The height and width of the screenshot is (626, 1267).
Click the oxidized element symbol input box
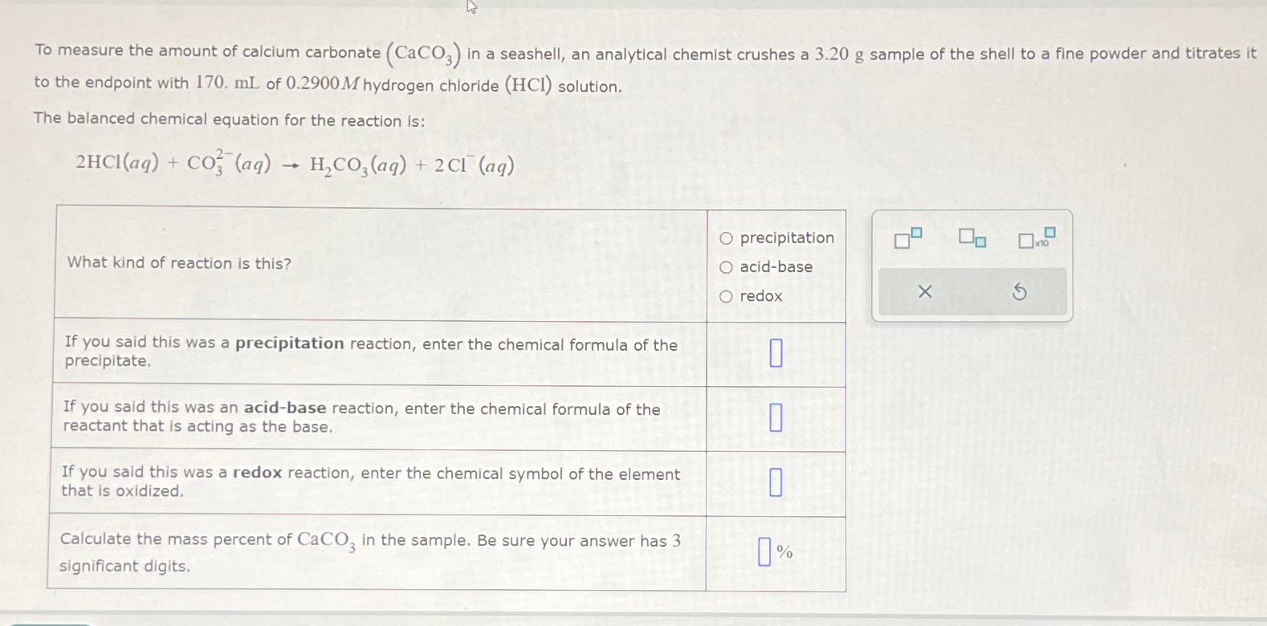(x=776, y=483)
